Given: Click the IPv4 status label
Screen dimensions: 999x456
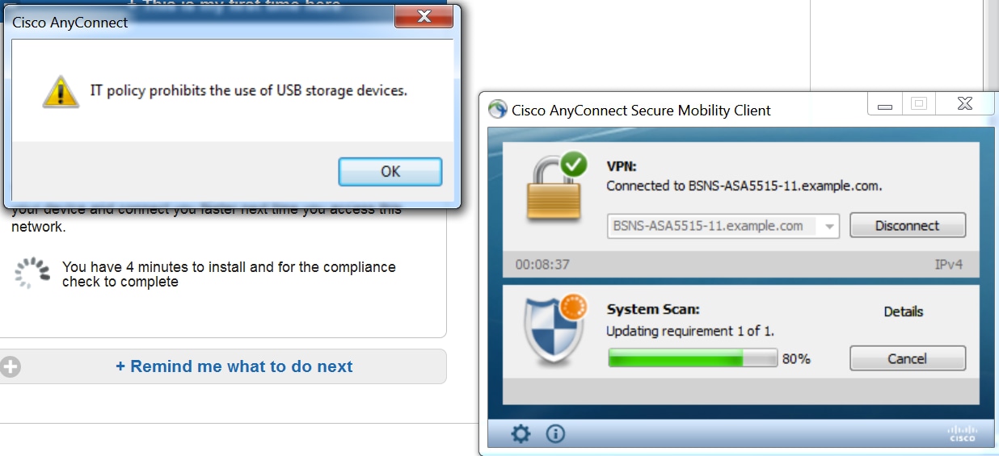Looking at the screenshot, I should tap(949, 264).
